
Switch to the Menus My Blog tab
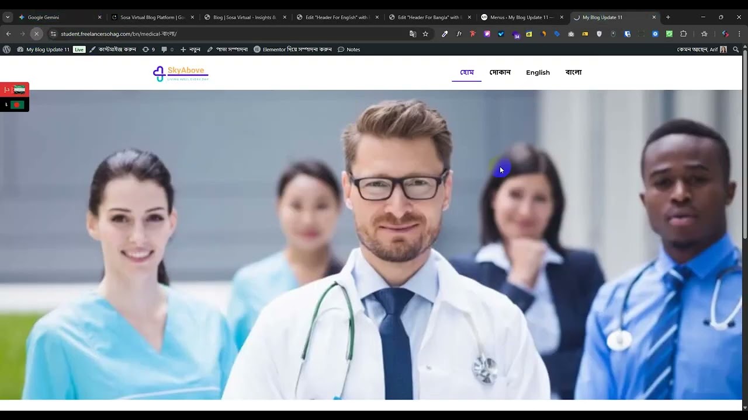(x=521, y=17)
